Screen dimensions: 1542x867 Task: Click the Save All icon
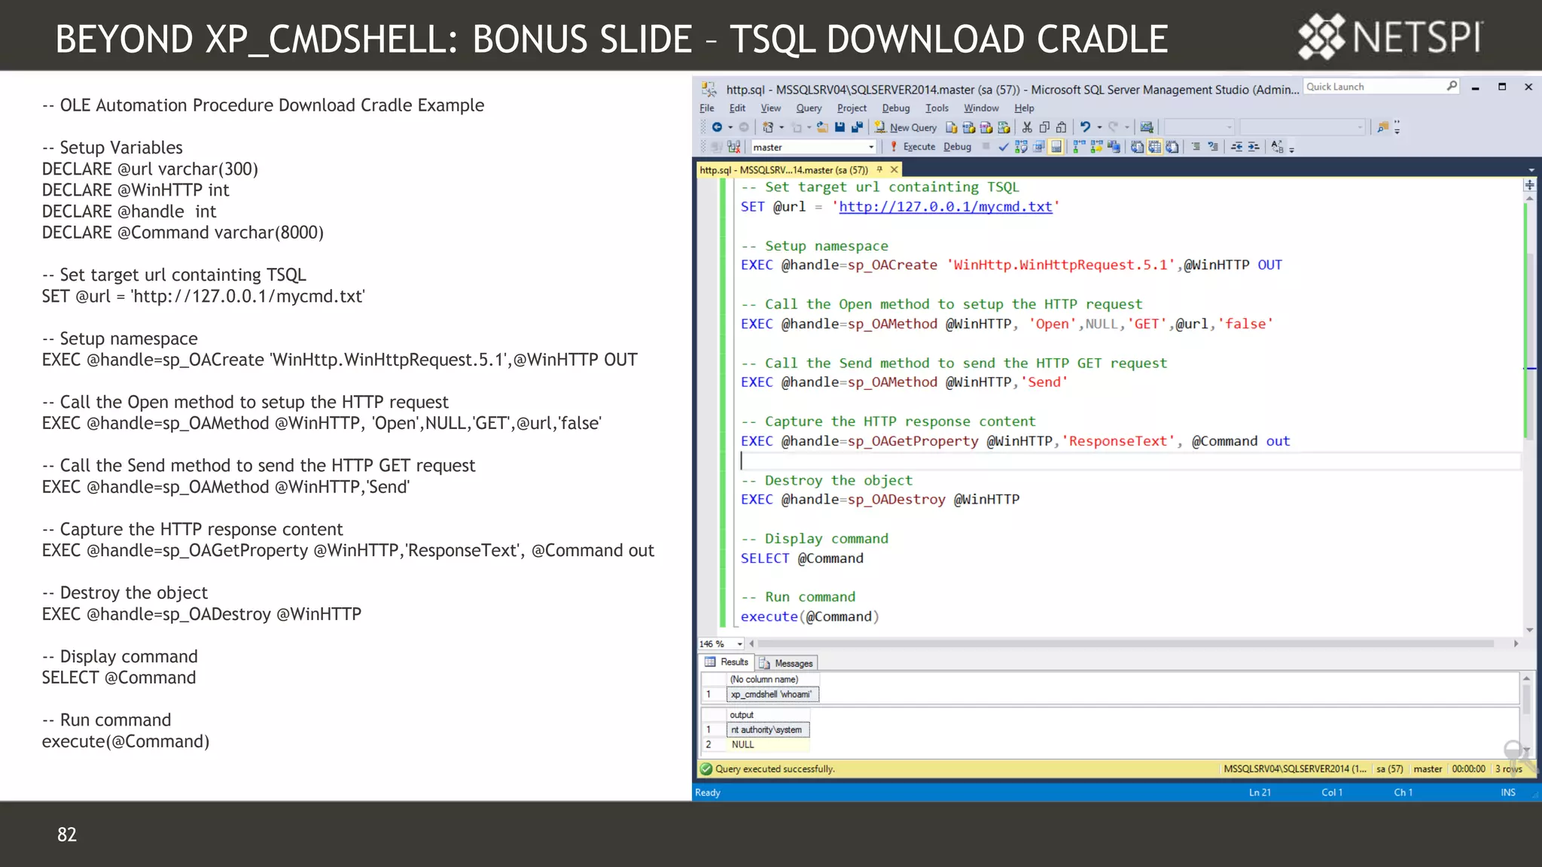pyautogui.click(x=857, y=127)
